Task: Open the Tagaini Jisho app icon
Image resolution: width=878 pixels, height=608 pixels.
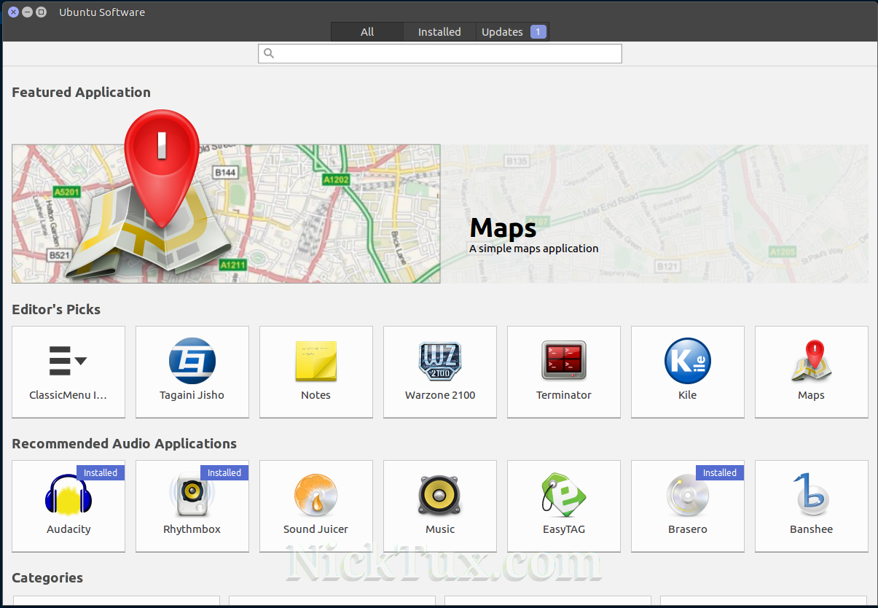Action: (192, 361)
